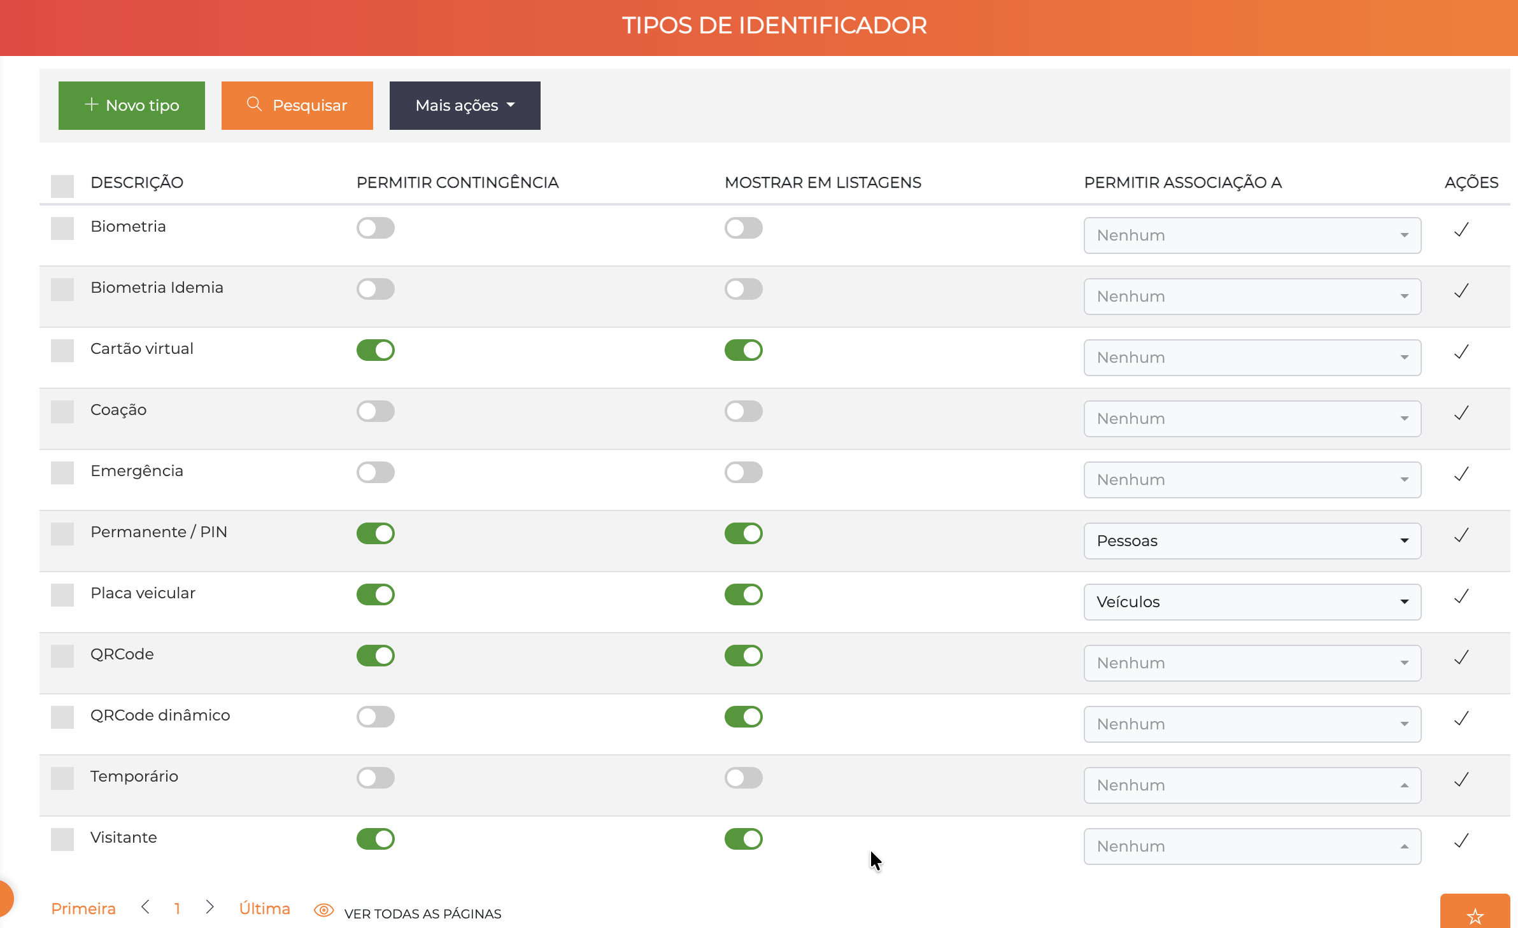This screenshot has width=1518, height=928.
Task: Go to previous page using left chevron
Action: (145, 907)
